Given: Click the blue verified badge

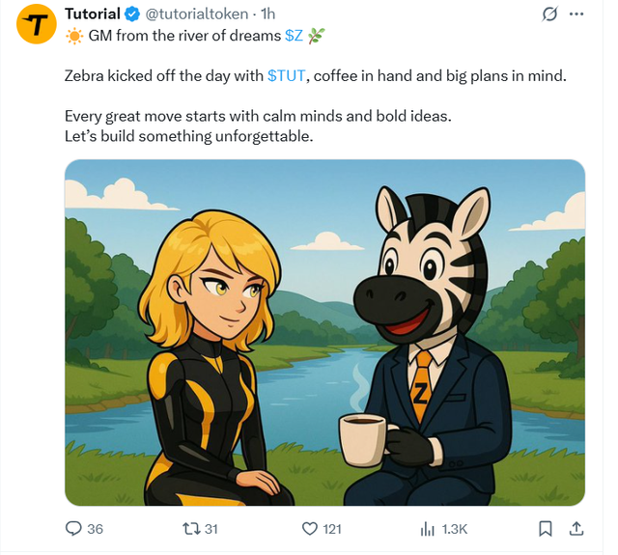Looking at the screenshot, I should click(x=132, y=14).
